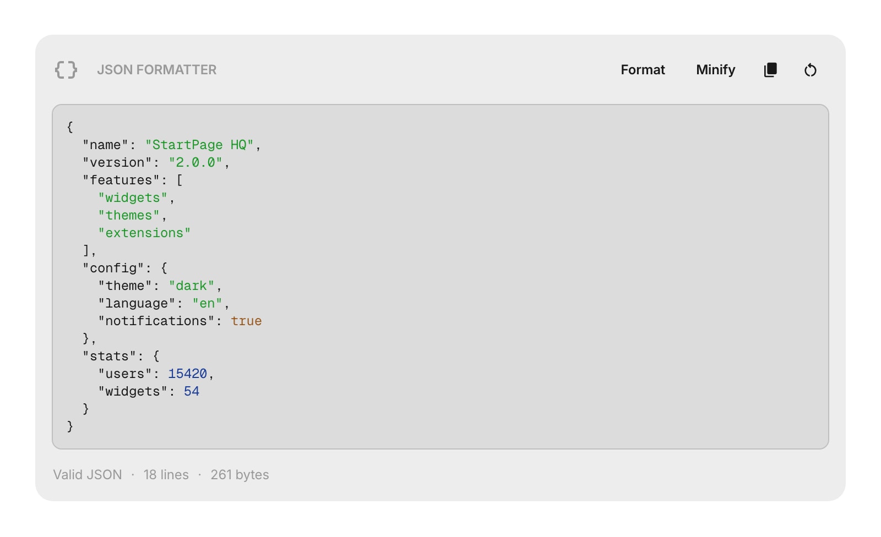
Task: Click the notifications value "true"
Action: pos(246,321)
